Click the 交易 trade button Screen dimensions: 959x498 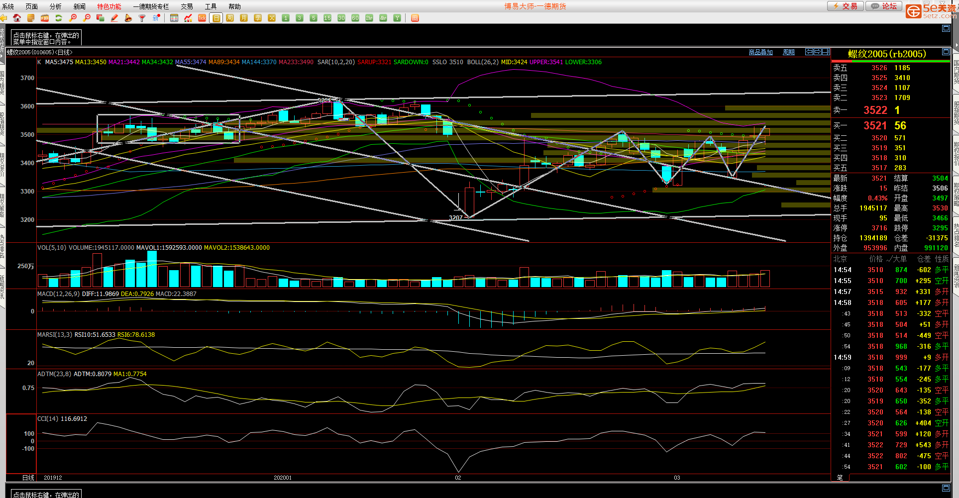[845, 6]
